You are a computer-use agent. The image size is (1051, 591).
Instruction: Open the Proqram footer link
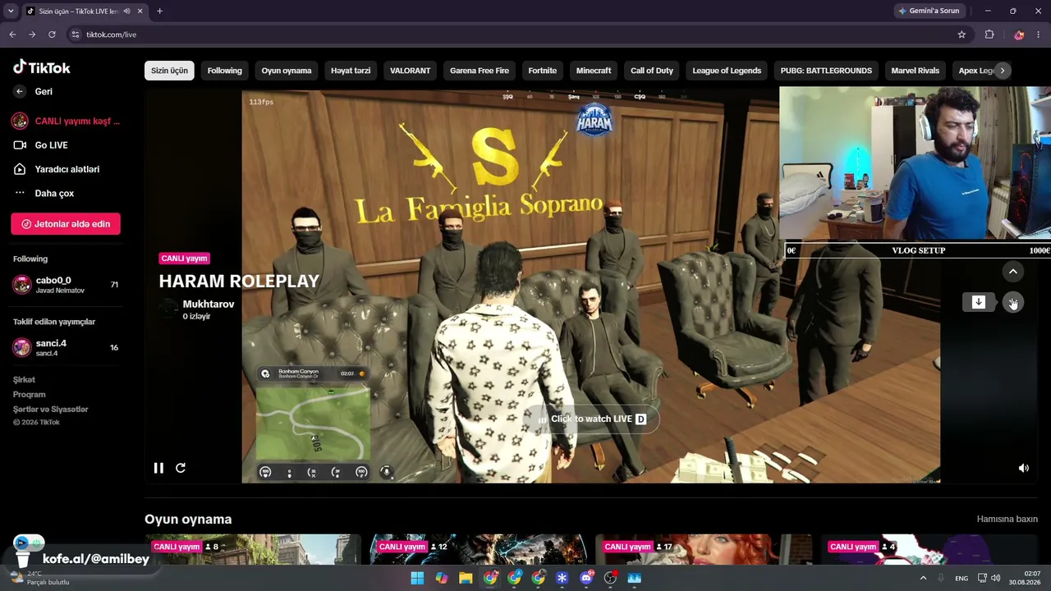coord(30,395)
